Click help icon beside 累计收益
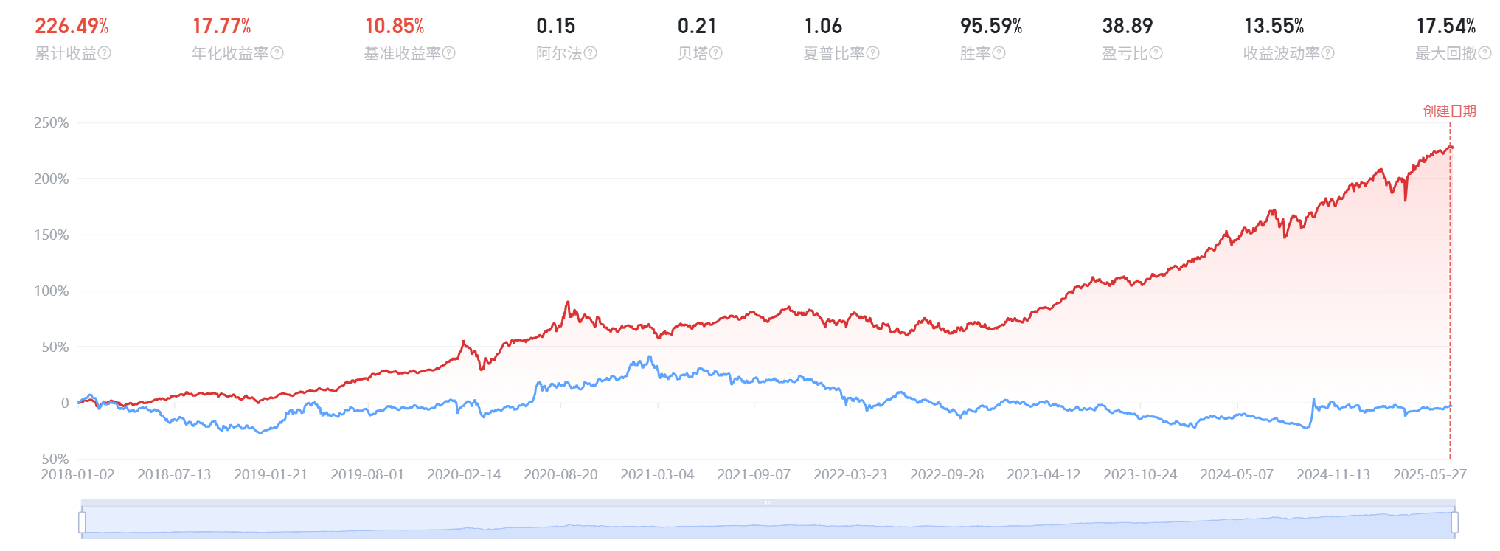Screen dimensions: 1500x551 pos(105,53)
